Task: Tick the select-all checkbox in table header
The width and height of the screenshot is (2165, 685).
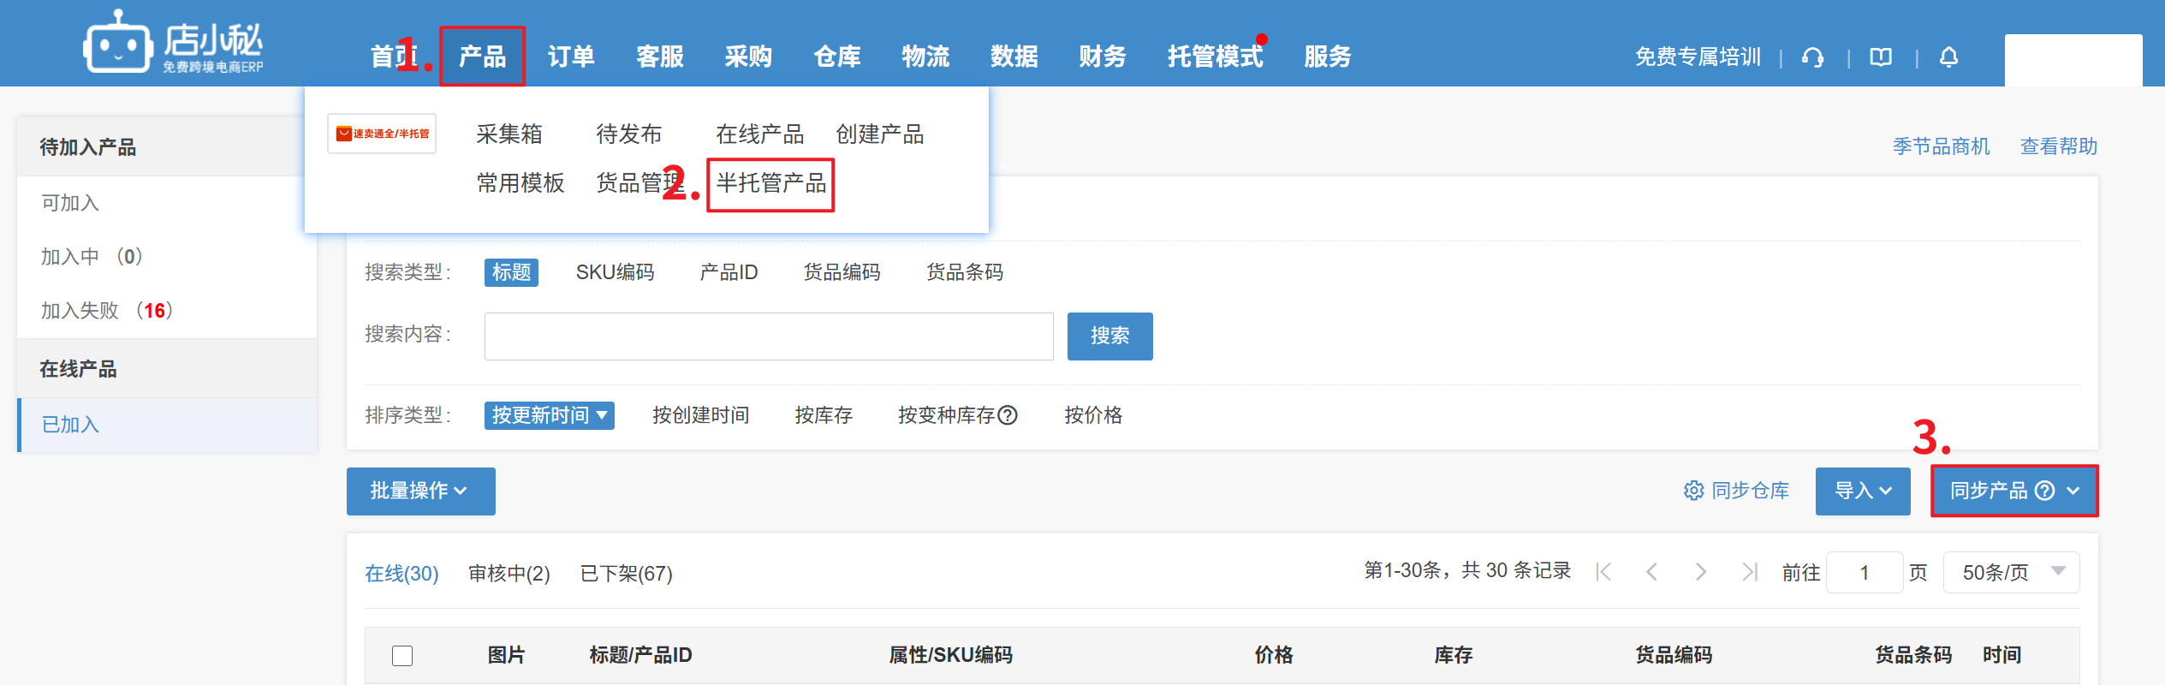Action: point(402,656)
